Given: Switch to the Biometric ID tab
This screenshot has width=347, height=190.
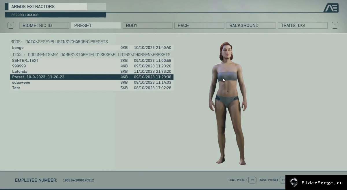Looking at the screenshot, I should 44,25.
